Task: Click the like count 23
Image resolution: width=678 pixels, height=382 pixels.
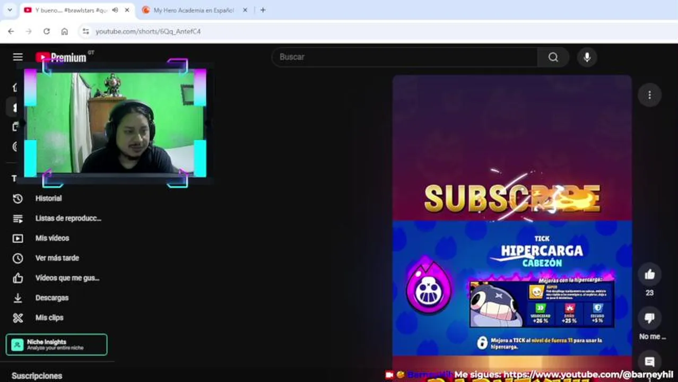Action: click(x=649, y=293)
